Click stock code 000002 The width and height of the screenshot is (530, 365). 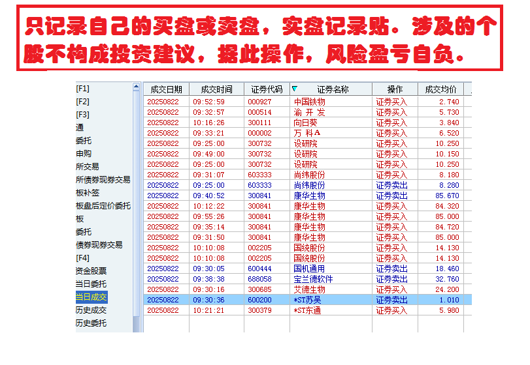(259, 133)
